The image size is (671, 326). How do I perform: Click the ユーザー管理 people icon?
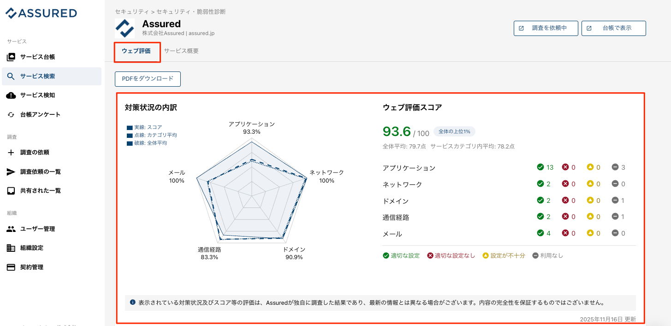[x=11, y=229]
